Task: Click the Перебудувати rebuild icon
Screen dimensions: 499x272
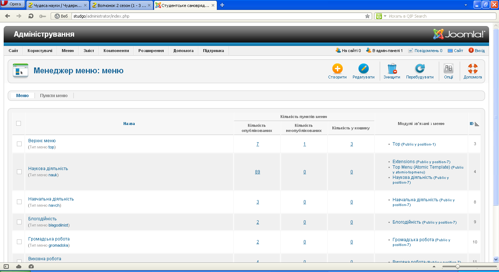Action: click(x=420, y=69)
